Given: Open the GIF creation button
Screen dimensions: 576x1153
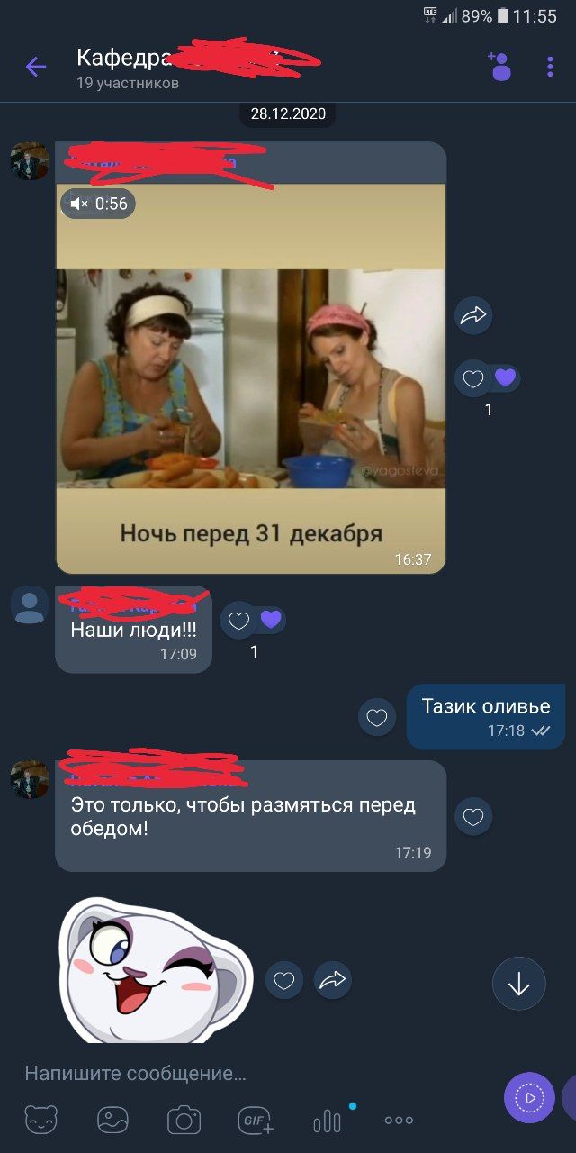Looking at the screenshot, I should pyautogui.click(x=256, y=1121).
